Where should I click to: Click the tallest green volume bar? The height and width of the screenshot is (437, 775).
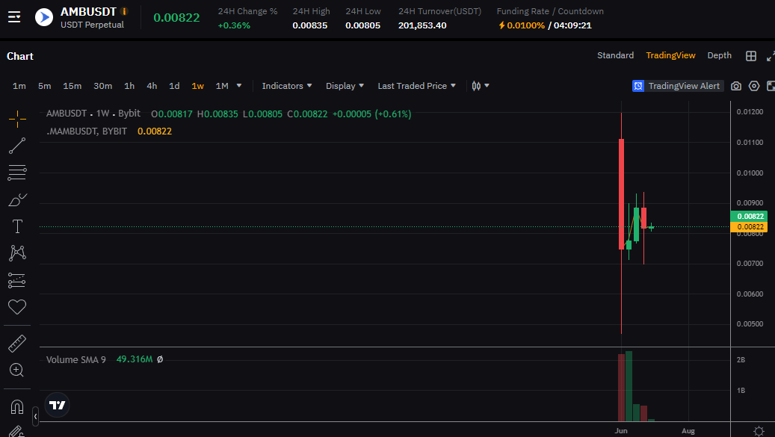(x=629, y=386)
